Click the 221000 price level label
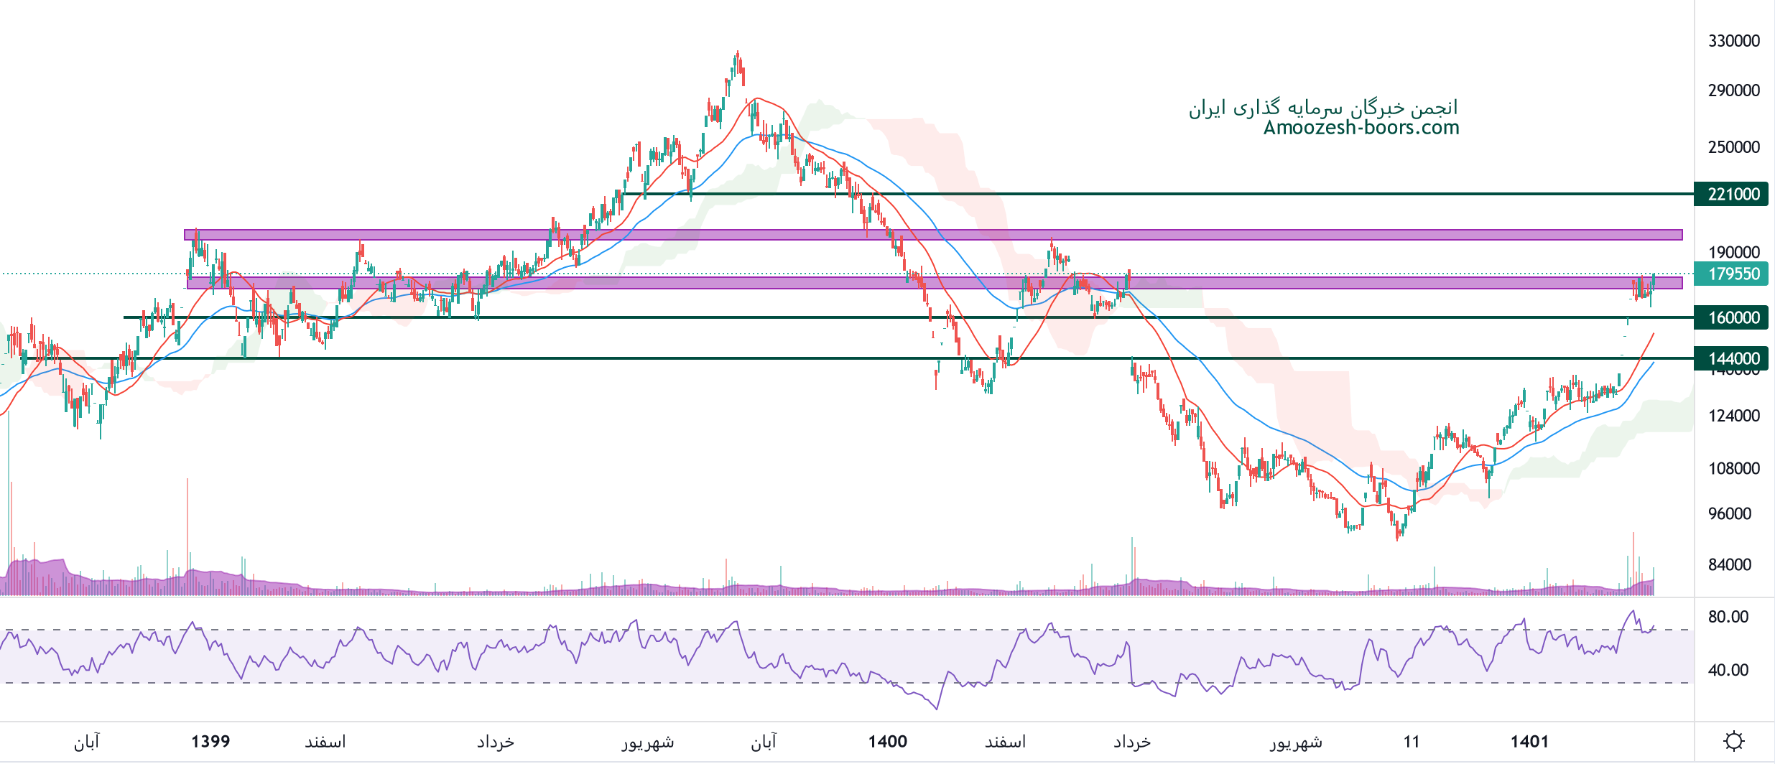Viewport: 1775px width, 764px height. tap(1733, 194)
